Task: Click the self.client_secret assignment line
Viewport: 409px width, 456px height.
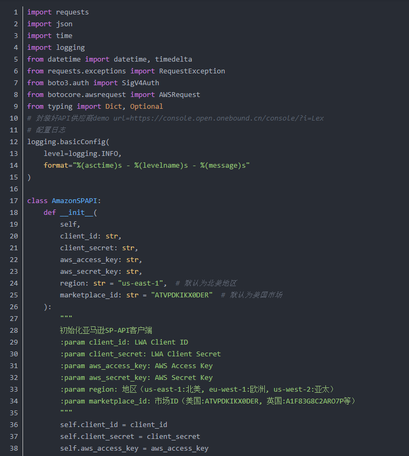Action: 130,436
